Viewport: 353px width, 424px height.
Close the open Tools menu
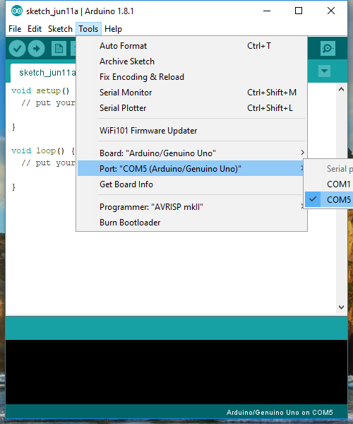click(x=88, y=29)
